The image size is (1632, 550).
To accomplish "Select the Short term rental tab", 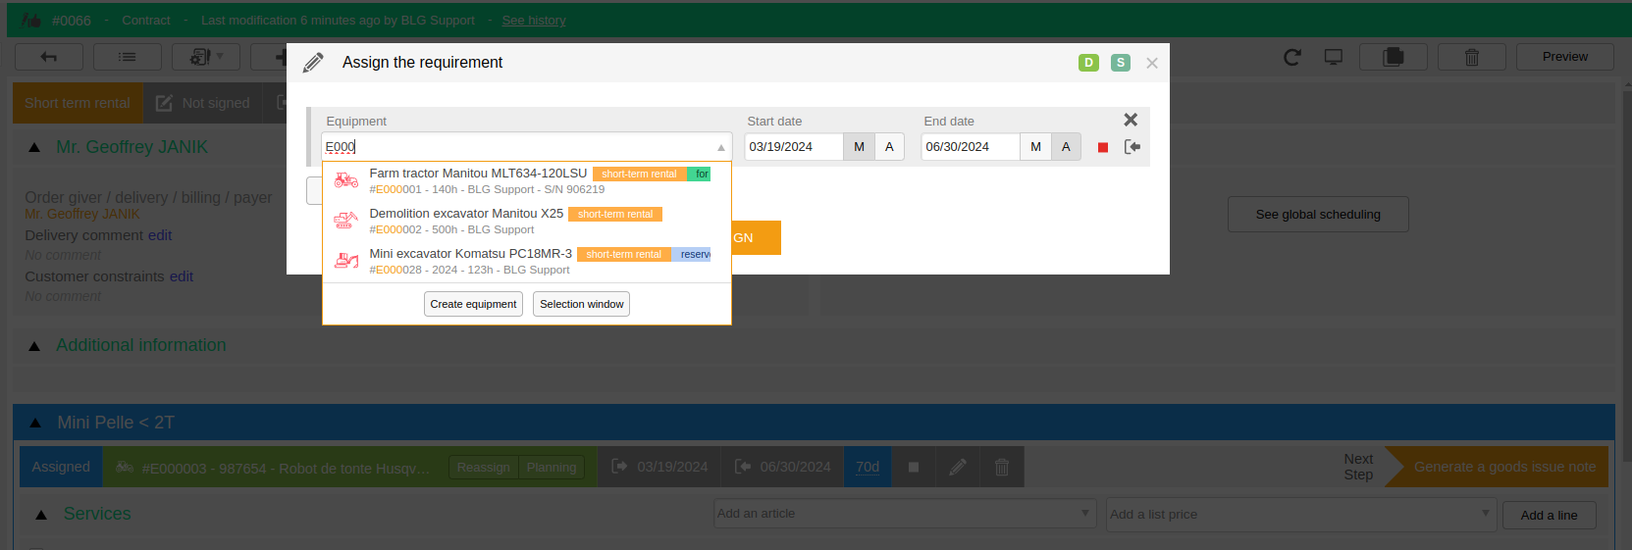I will point(78,103).
